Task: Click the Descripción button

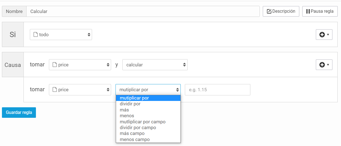Action: point(281,11)
